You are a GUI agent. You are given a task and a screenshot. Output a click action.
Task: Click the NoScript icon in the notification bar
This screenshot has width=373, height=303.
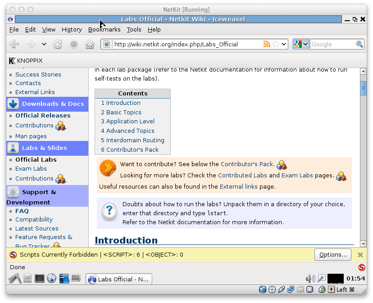[13, 255]
